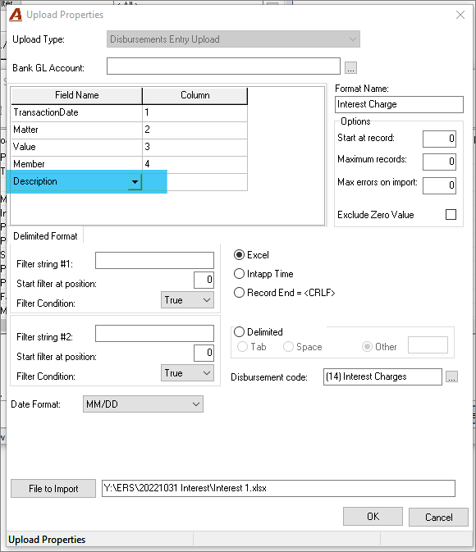Click Start filter at position field for filter #1
The image size is (476, 552).
(x=204, y=280)
